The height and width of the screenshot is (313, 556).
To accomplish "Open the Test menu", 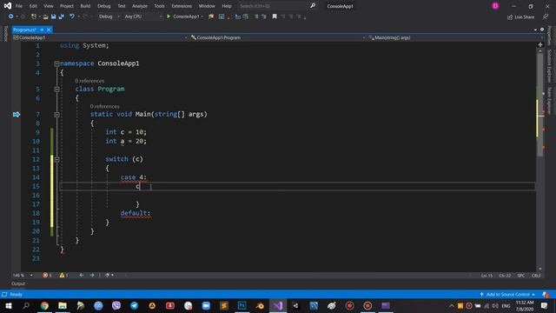I will pyautogui.click(x=122, y=6).
